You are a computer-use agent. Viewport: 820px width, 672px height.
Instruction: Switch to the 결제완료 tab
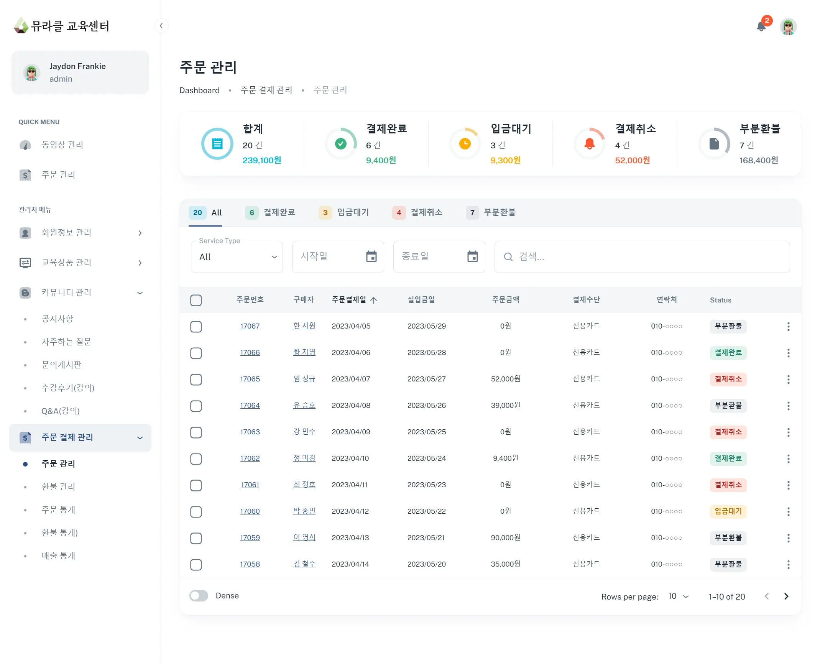coord(270,212)
